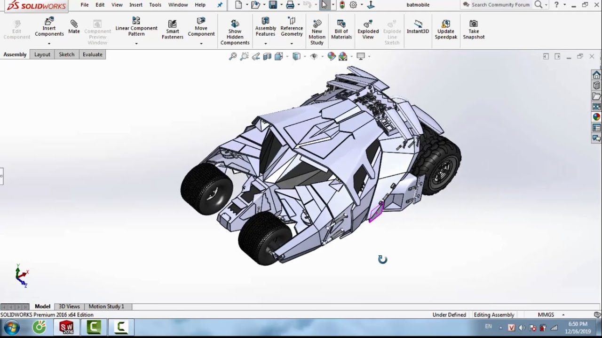Click the Smart Fasteners tool
Viewport: 602px width, 338px height.
pos(173,30)
